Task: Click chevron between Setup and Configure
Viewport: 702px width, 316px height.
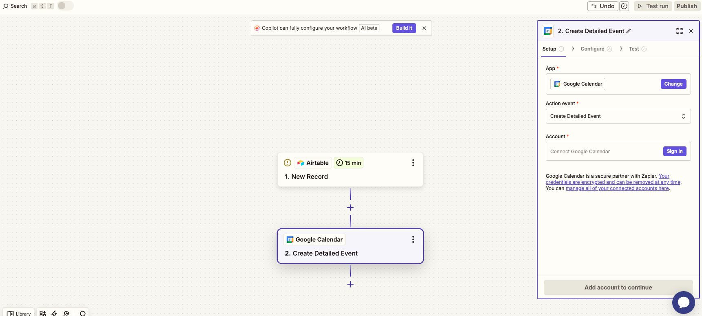Action: [x=573, y=49]
